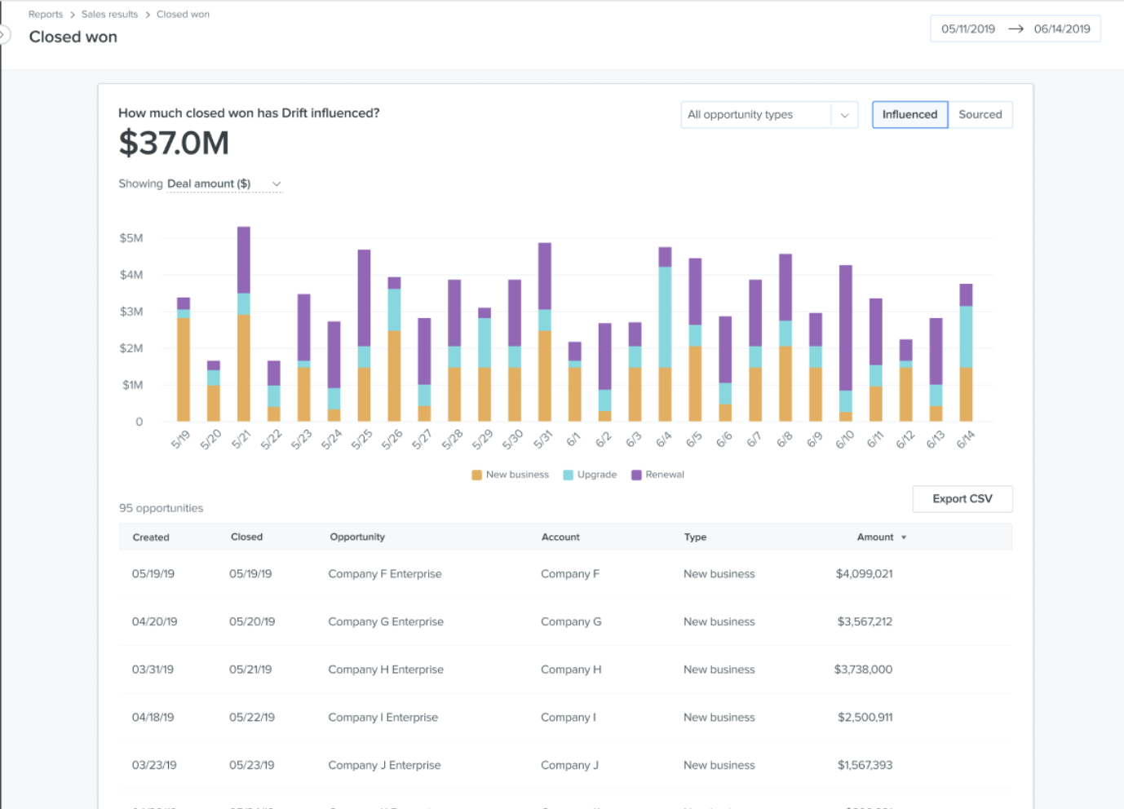Click the Renewal legend swatch
The height and width of the screenshot is (809, 1124).
(636, 475)
